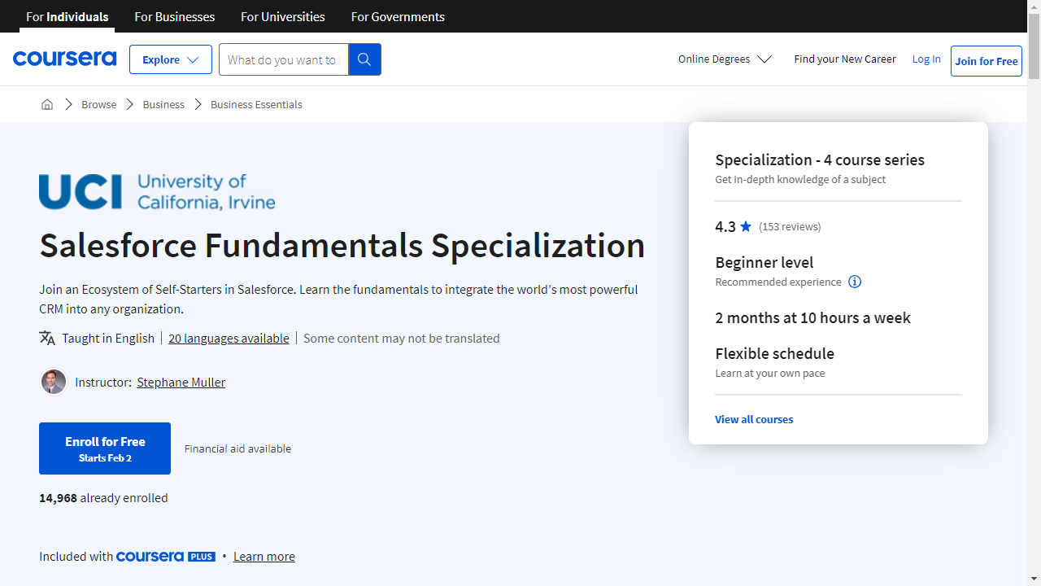Click the (153 reviews) text

coord(790,226)
